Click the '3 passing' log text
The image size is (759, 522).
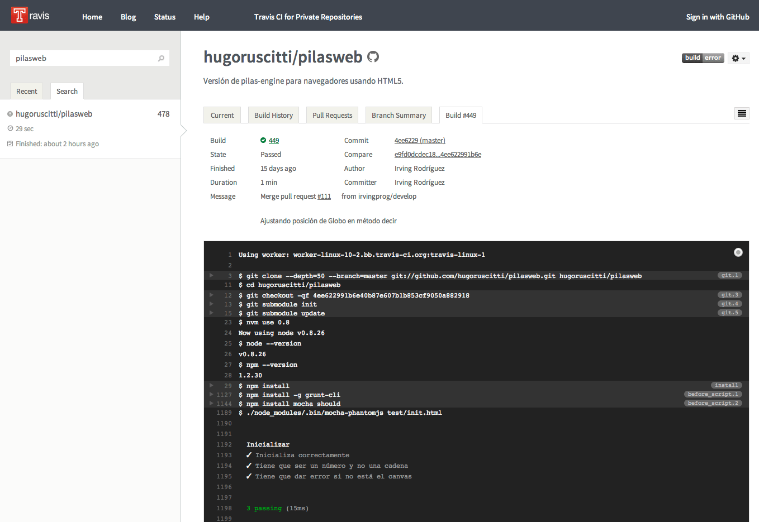(264, 508)
